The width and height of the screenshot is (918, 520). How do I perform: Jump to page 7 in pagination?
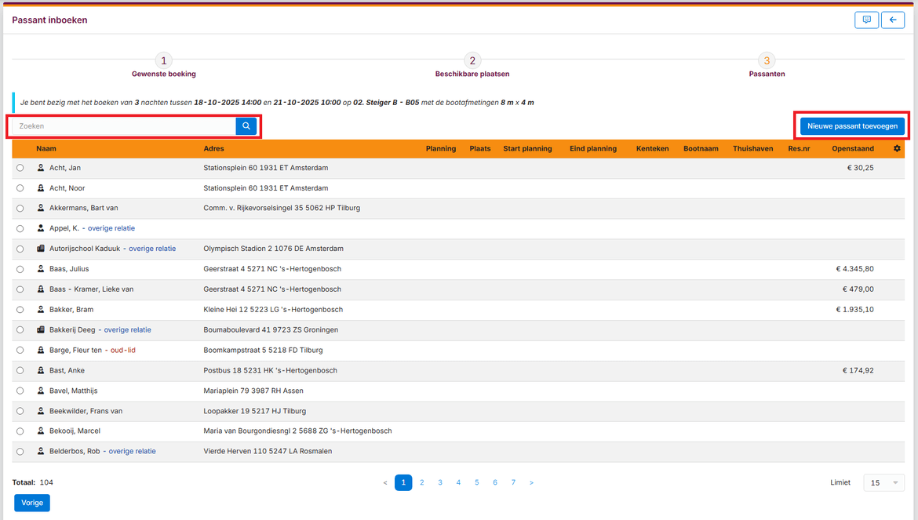(513, 483)
